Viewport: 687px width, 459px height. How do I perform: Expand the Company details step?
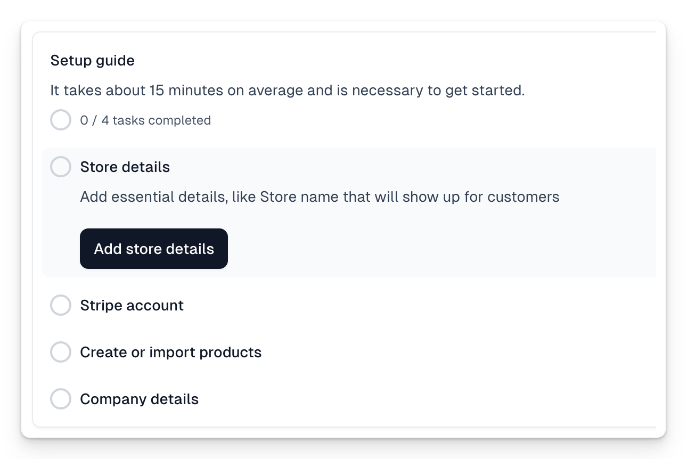(139, 399)
